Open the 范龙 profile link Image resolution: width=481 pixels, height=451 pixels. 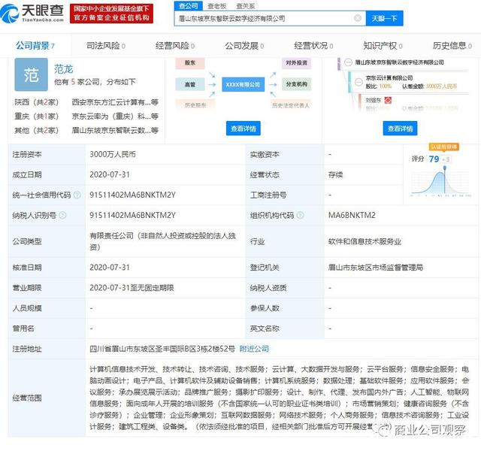(63, 69)
